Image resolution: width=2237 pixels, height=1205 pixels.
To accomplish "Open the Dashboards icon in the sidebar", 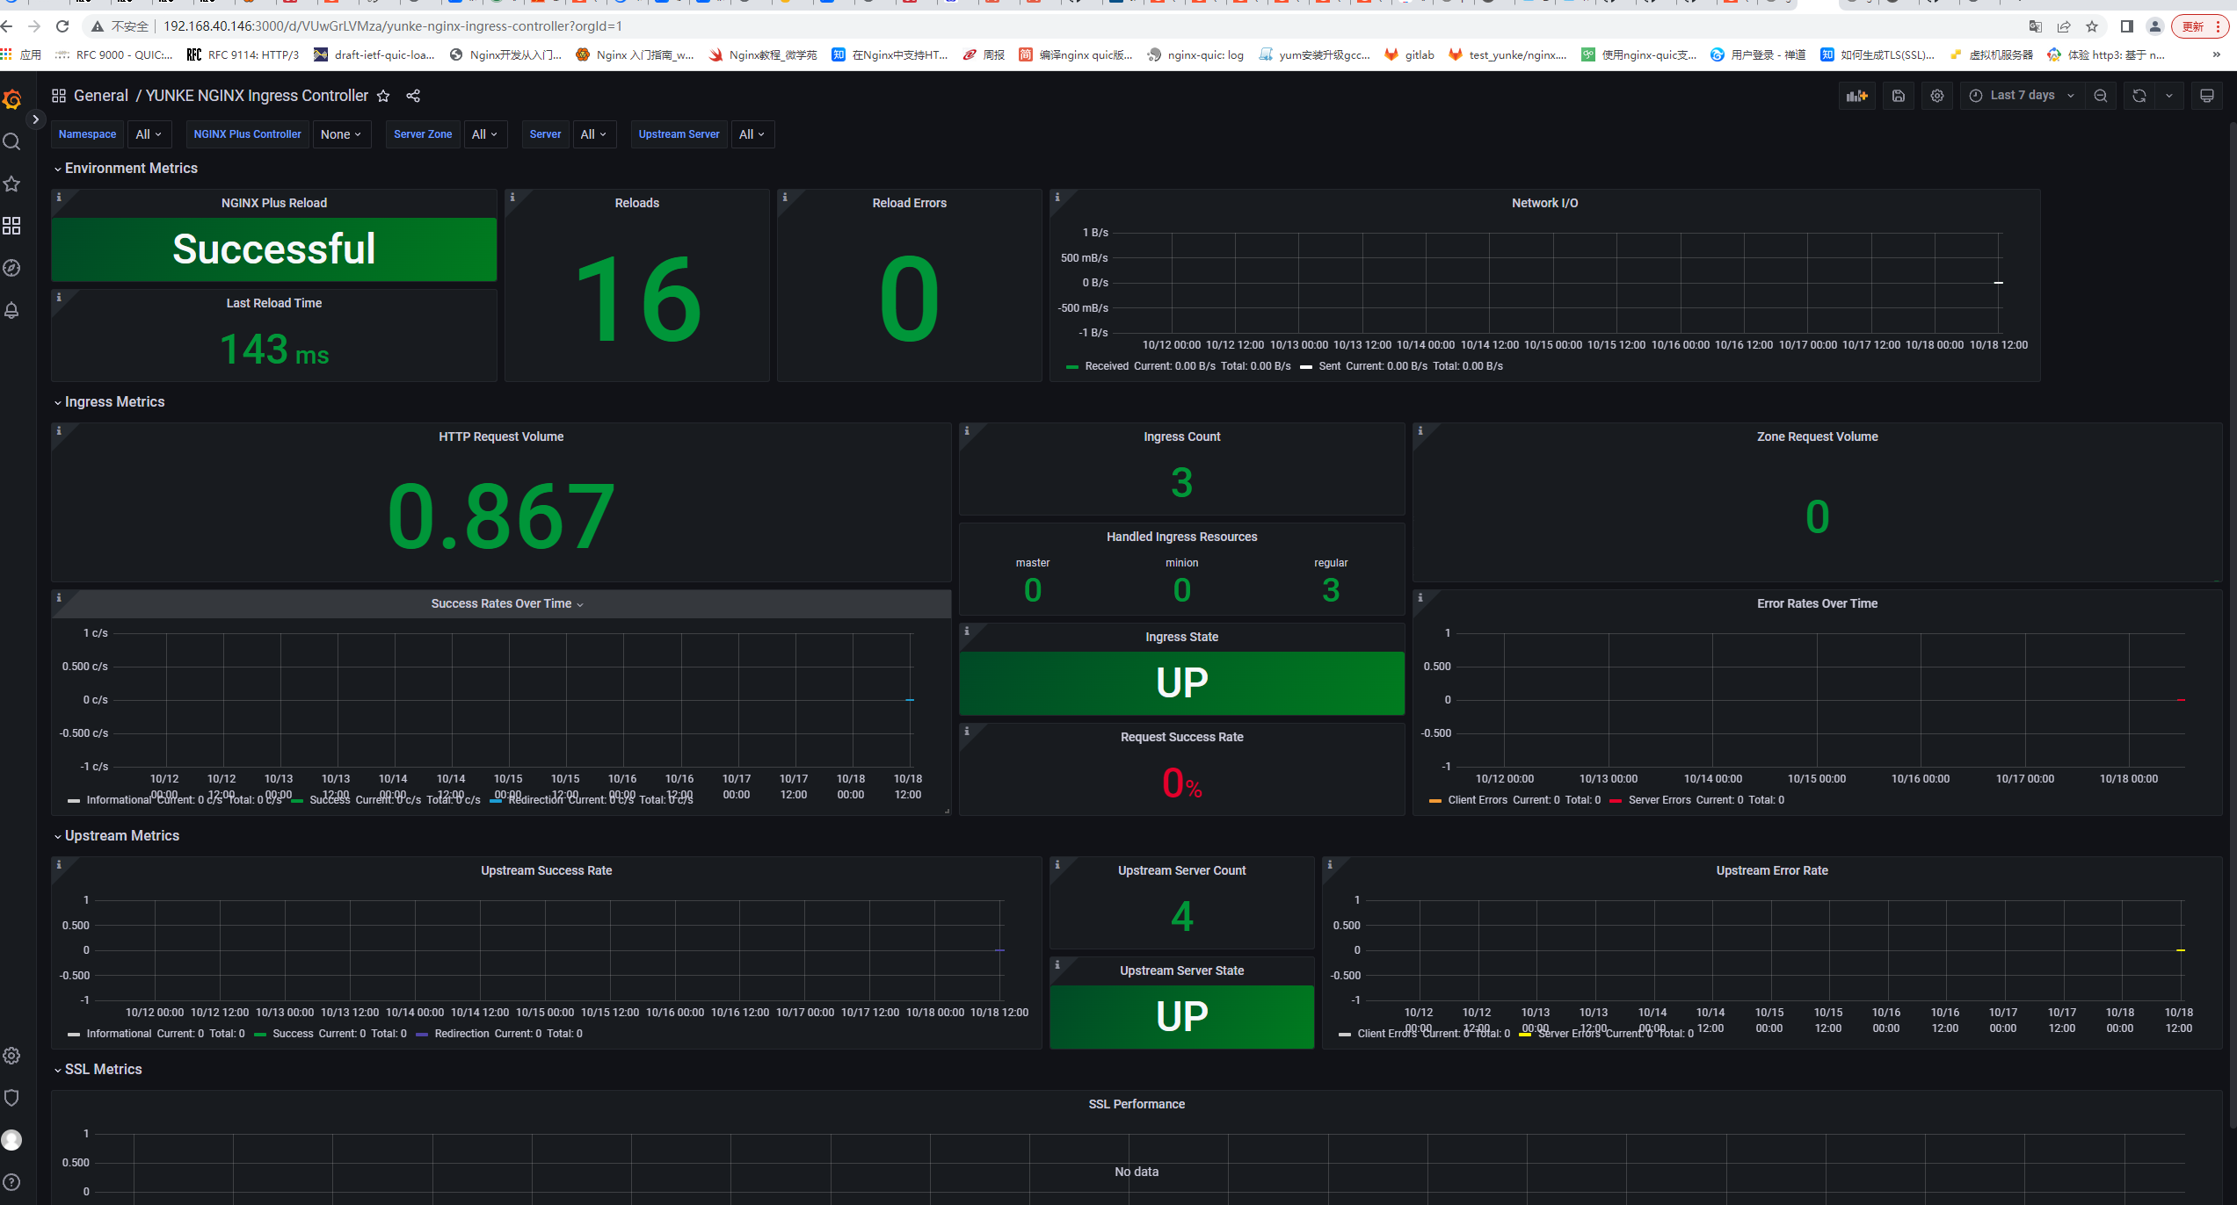I will click(11, 226).
